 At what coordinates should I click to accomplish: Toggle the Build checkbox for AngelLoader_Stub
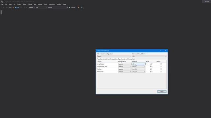[x=151, y=67]
